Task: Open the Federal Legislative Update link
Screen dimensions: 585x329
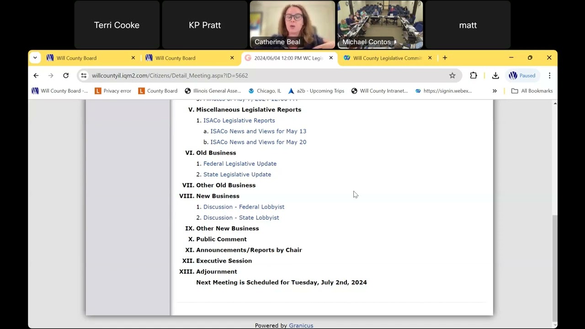Action: [x=240, y=164]
